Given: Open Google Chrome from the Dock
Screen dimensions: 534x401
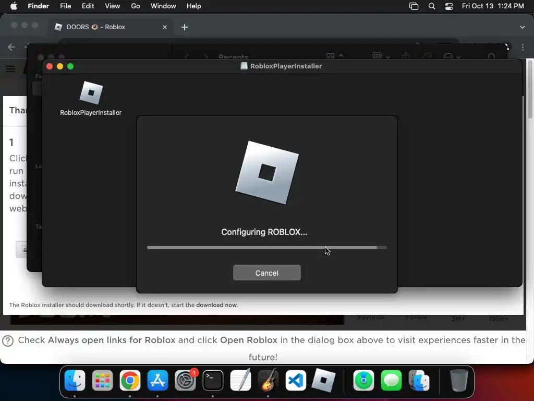Looking at the screenshot, I should click(130, 380).
